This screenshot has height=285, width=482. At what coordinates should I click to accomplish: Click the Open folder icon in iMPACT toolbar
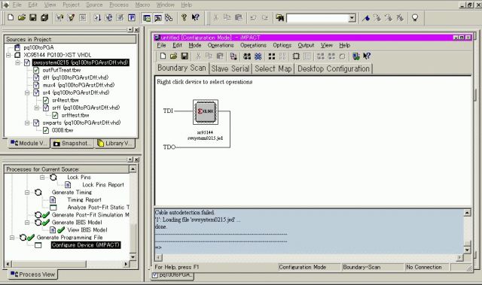coord(174,56)
